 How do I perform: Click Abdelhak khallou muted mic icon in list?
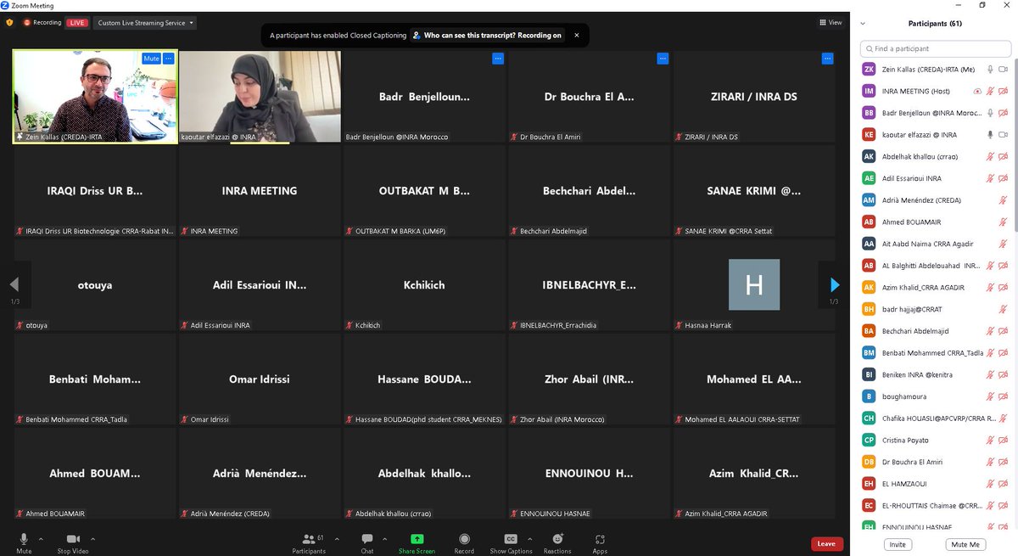990,156
